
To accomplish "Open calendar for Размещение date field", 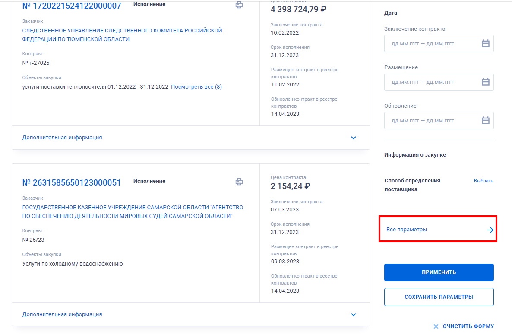I will click(486, 82).
